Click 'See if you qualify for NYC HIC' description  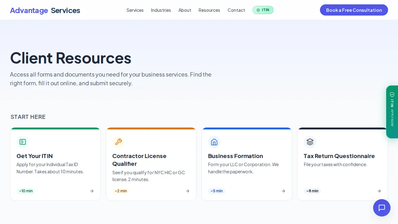coord(149,176)
